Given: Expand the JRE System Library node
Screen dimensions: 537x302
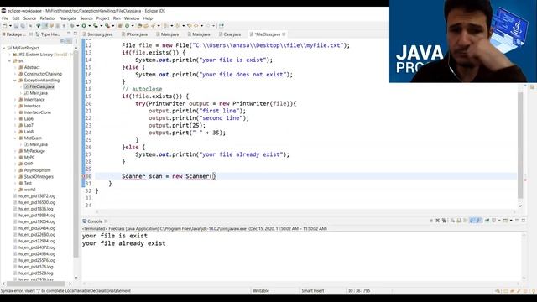Looking at the screenshot, I should (9, 55).
